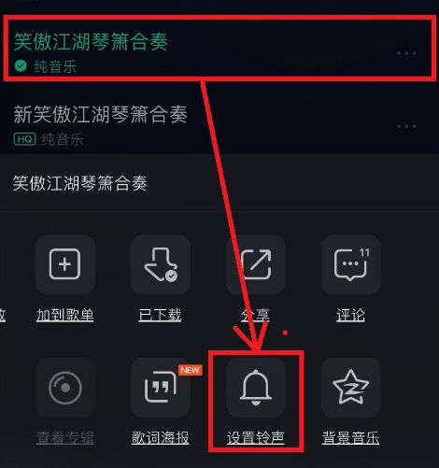Tap the downloaded arrow icon

pyautogui.click(x=161, y=264)
